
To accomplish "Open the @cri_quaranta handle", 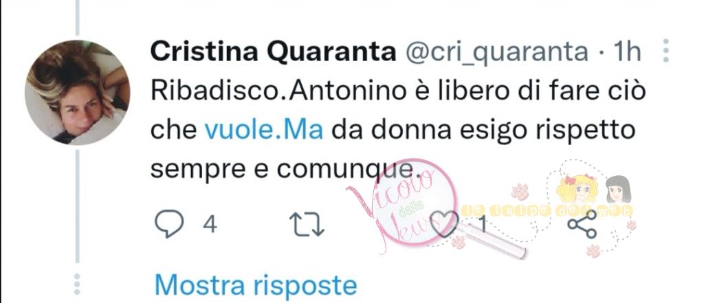I will coord(497,53).
